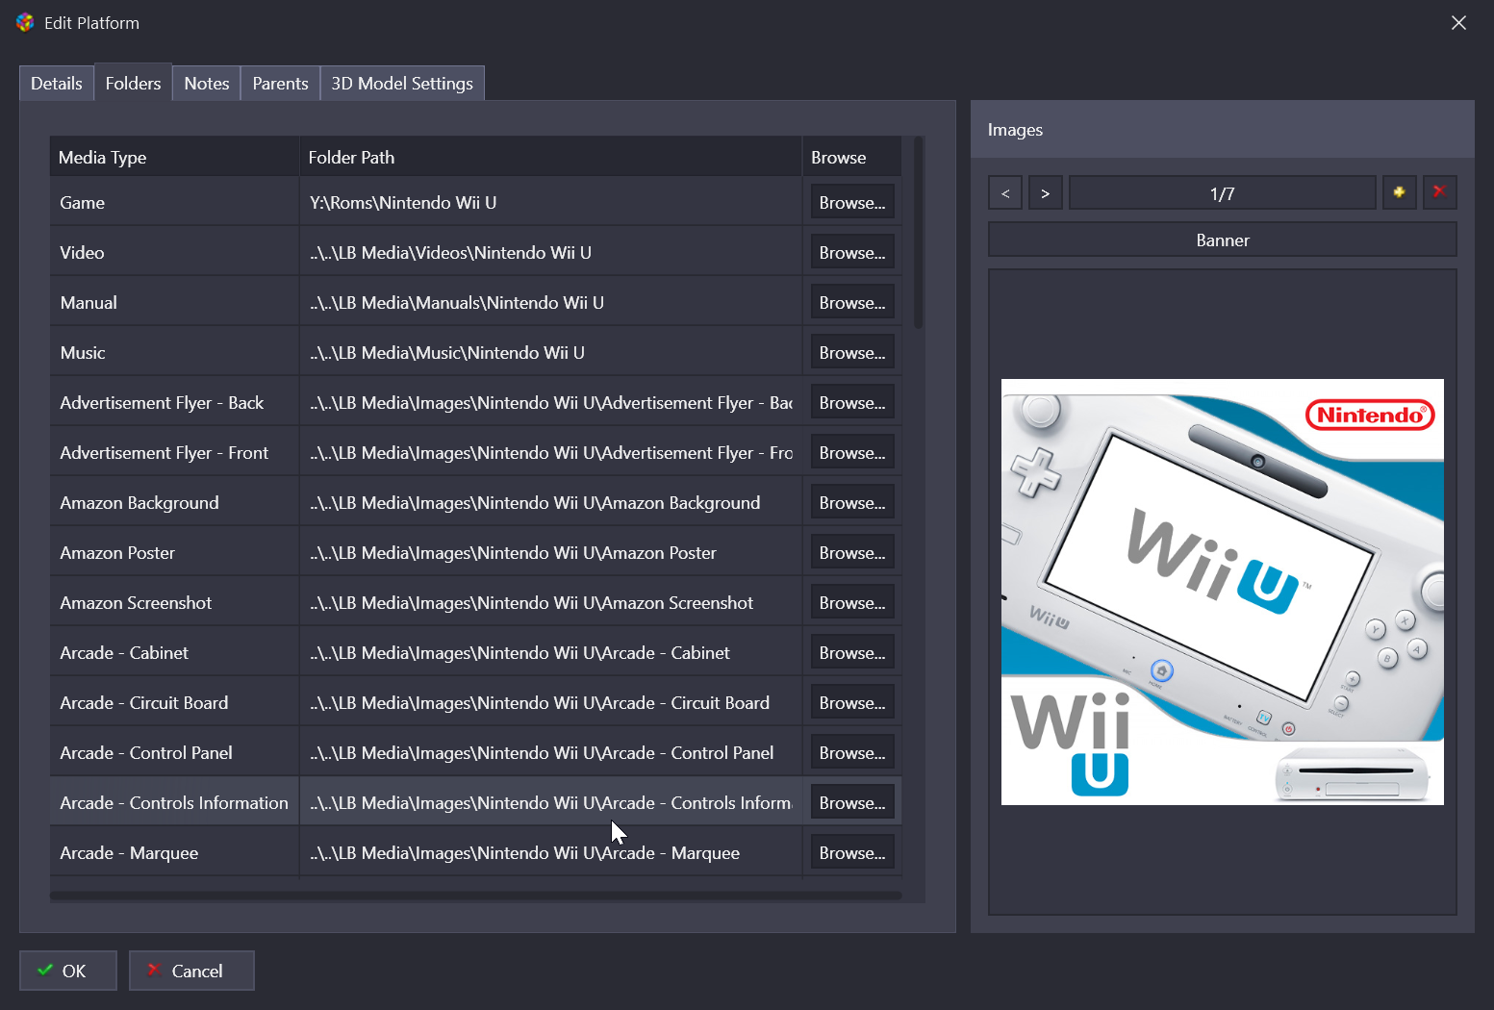Click the Media Type column header
The image size is (1494, 1010).
(x=174, y=157)
